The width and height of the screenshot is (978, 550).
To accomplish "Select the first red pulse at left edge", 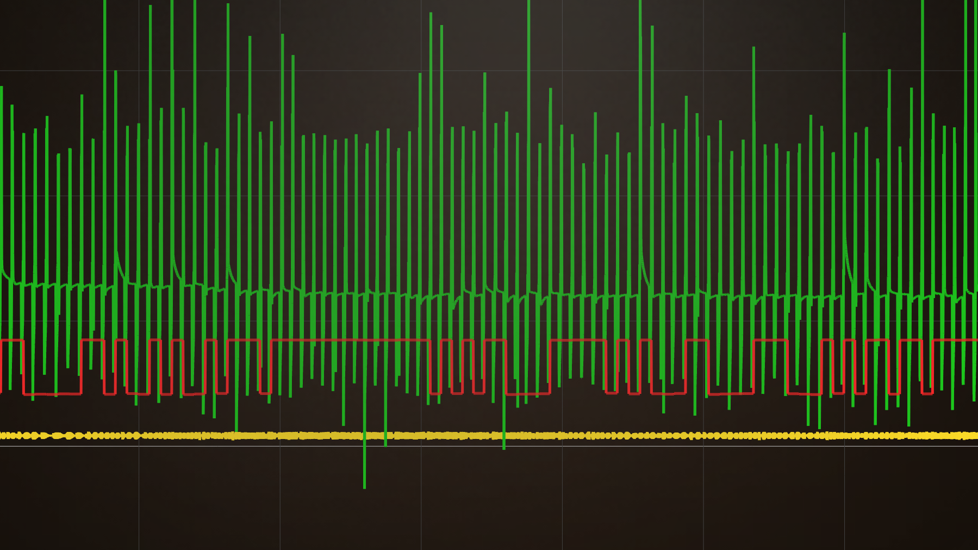I will pyautogui.click(x=13, y=341).
